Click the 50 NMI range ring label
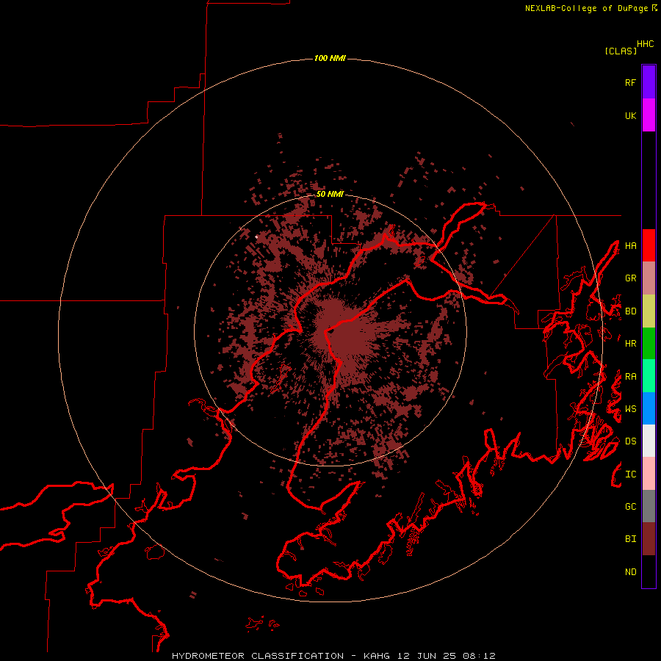Viewport: 661px width, 661px height. click(330, 194)
